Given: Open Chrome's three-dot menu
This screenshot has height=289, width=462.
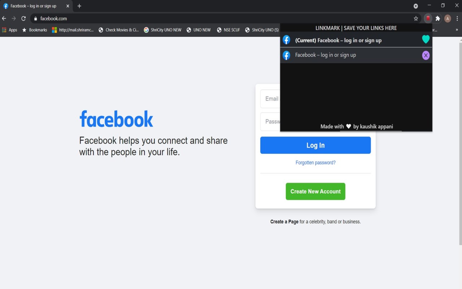Looking at the screenshot, I should click(x=457, y=18).
